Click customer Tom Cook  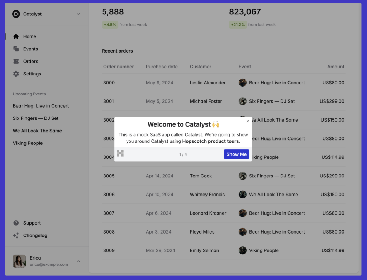click(x=201, y=176)
